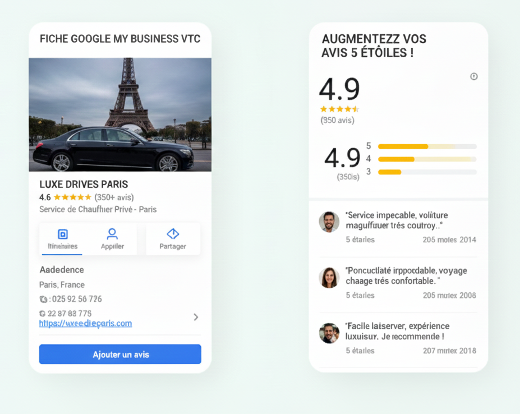Click the phone icon before 025 92 56 726
This screenshot has height=414, width=520.
click(44, 299)
